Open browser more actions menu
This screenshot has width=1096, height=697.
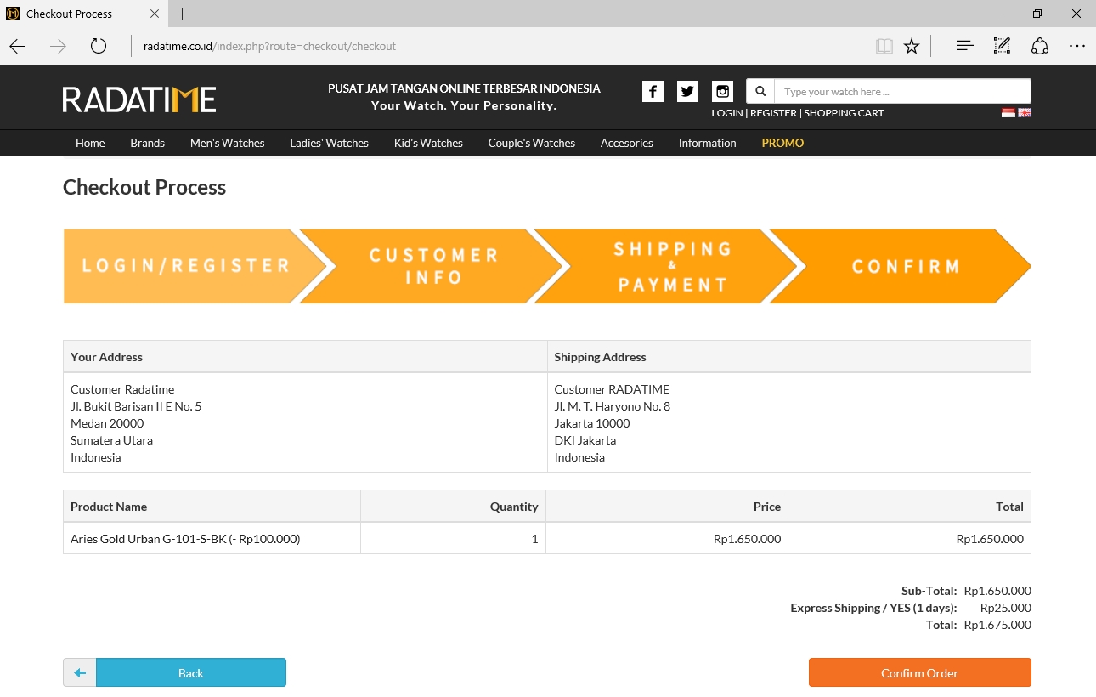click(1077, 46)
